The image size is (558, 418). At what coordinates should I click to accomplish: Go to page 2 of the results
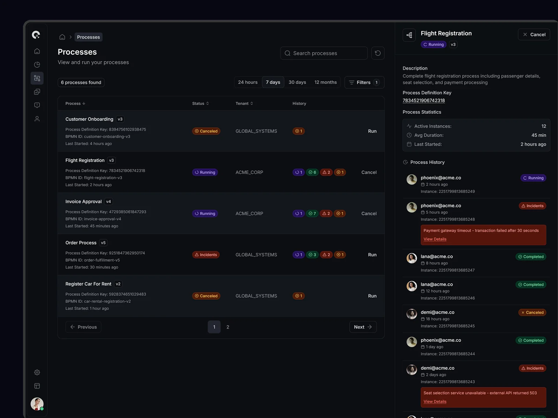pos(228,327)
